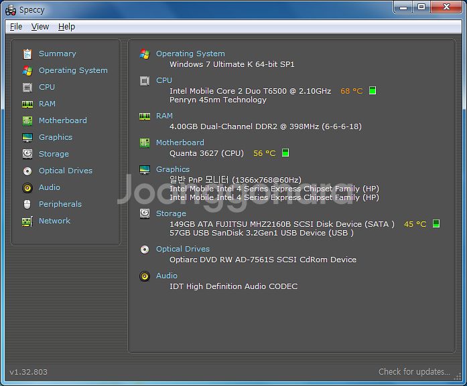This screenshot has height=386, width=467.
Task: Open the Storage heading link in summary
Action: click(171, 213)
